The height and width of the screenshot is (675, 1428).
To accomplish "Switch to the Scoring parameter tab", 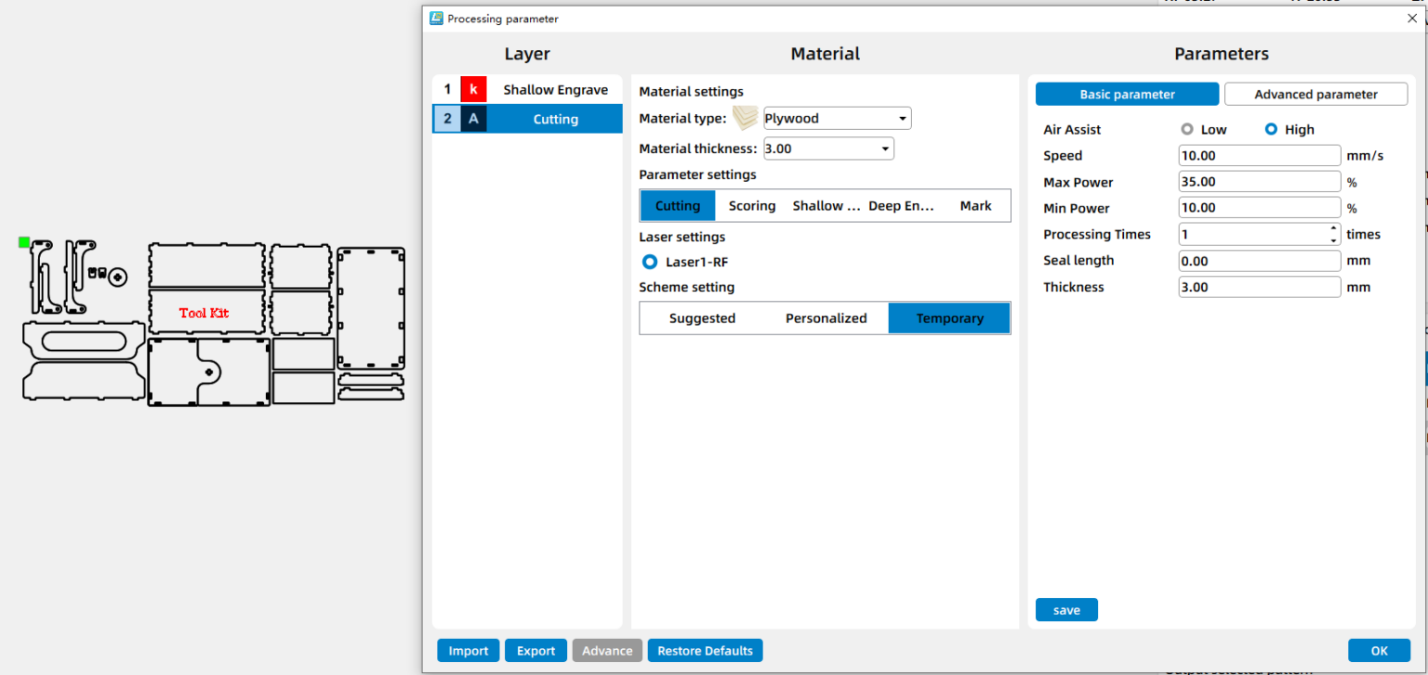I will tap(751, 205).
